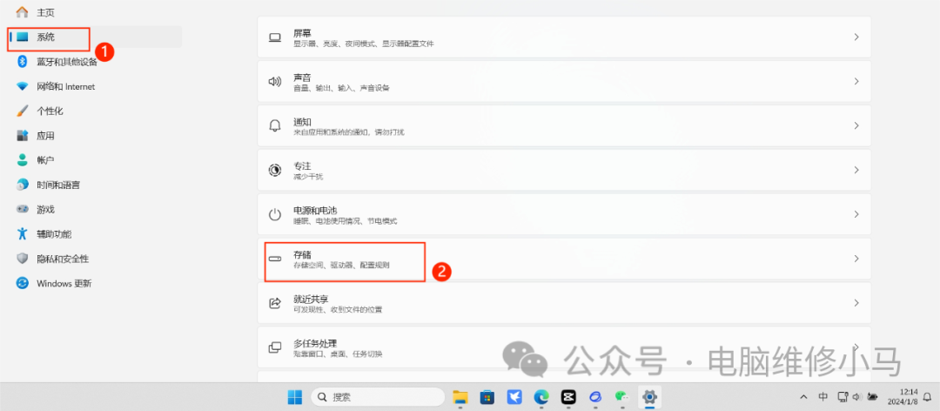Viewport: 940px width, 411px height.
Task: Expand the 屏幕 row chevron
Action: tap(856, 37)
